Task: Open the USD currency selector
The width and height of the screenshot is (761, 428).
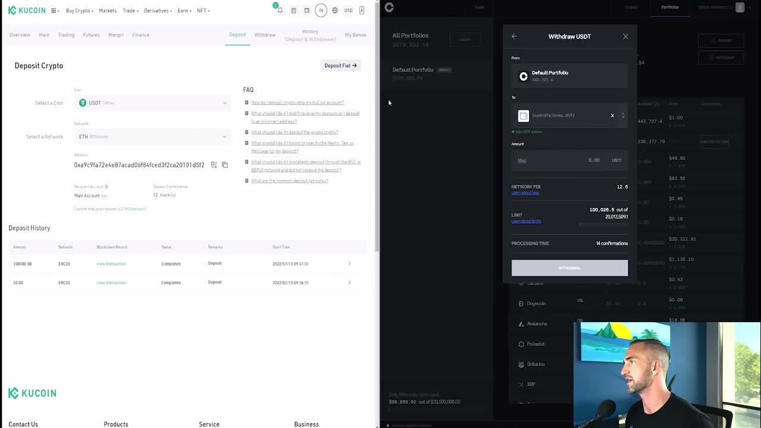Action: coord(348,11)
